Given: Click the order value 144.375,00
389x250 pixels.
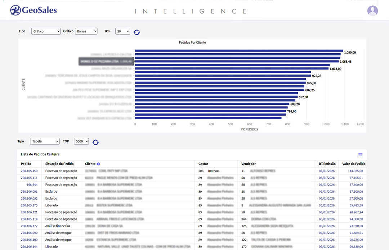Looking at the screenshot, I should 355,171.
